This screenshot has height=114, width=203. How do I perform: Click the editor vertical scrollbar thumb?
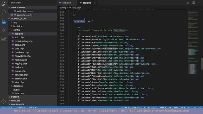tap(202, 64)
